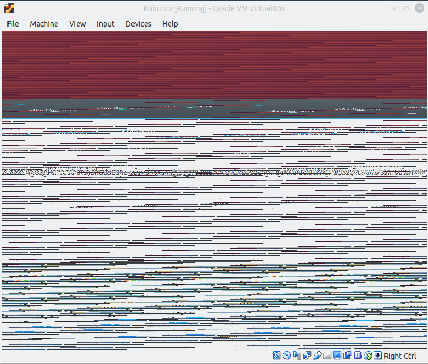Open the optical drive indicator in status bar
Screen dimensions: 428x364
point(287,356)
